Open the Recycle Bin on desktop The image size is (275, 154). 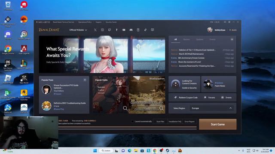(x=8, y=6)
